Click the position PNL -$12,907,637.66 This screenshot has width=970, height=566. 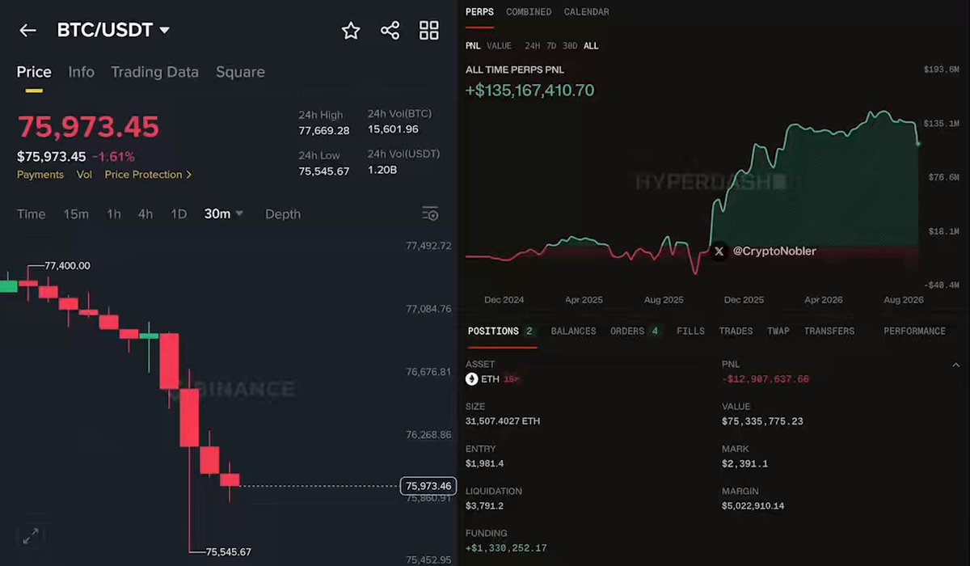click(765, 379)
